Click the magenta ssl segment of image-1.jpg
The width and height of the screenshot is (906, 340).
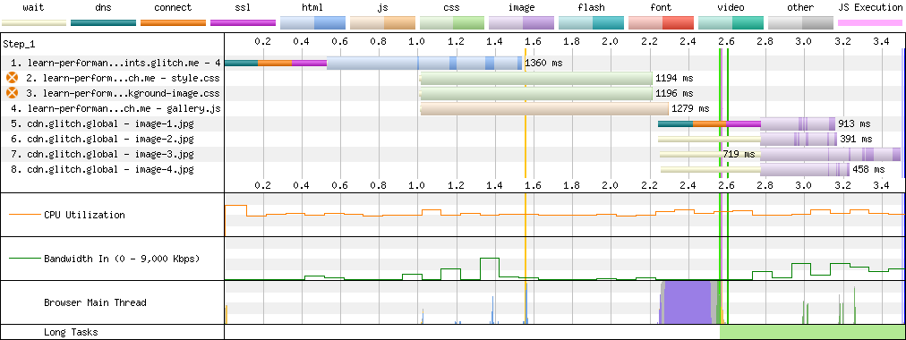click(743, 123)
